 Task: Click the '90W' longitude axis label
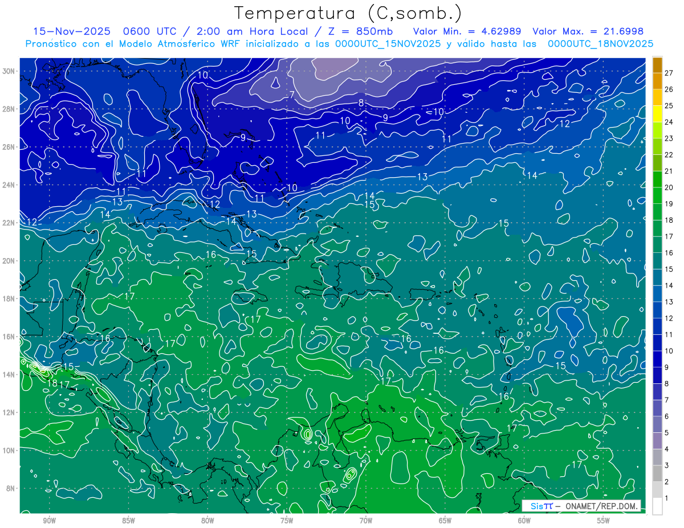[x=49, y=521]
